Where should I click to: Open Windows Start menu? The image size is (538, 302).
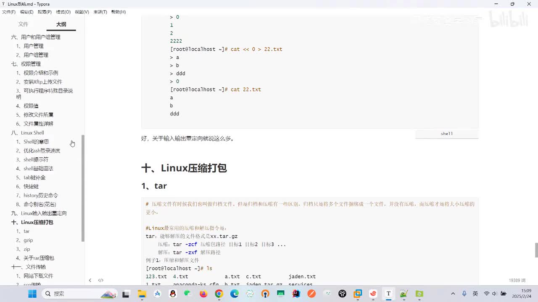(32, 294)
